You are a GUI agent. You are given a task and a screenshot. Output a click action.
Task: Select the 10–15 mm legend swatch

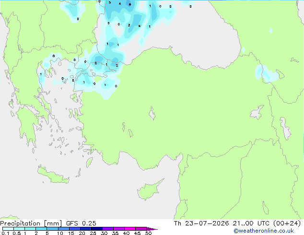pos(63,229)
